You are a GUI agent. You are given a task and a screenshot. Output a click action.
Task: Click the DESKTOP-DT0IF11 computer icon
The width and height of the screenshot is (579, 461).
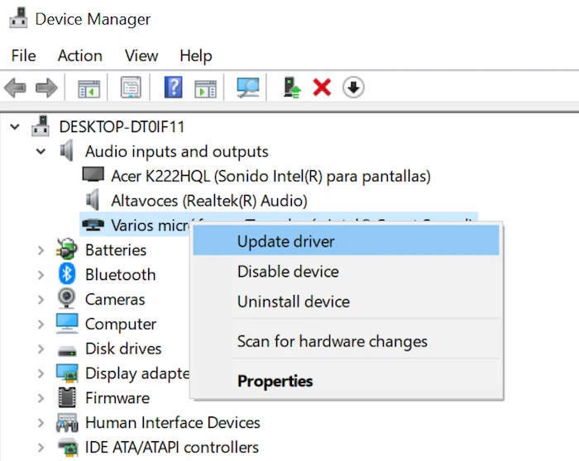[x=41, y=126]
